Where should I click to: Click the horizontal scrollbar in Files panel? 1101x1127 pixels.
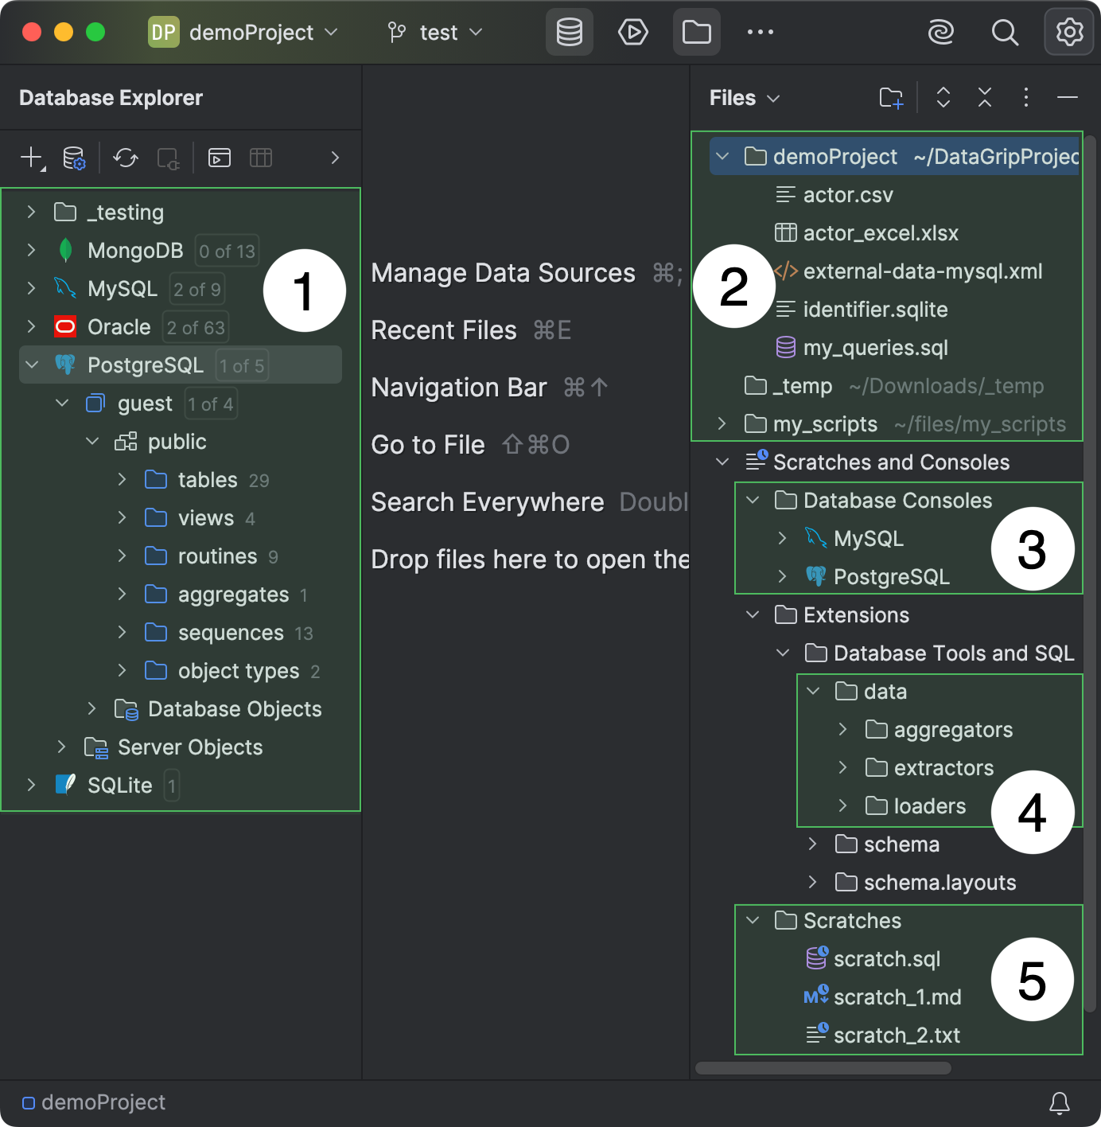pos(823,1068)
